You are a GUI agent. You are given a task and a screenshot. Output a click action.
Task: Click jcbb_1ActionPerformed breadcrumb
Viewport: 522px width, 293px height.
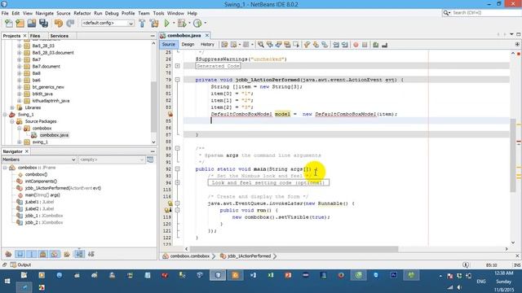tap(246, 256)
